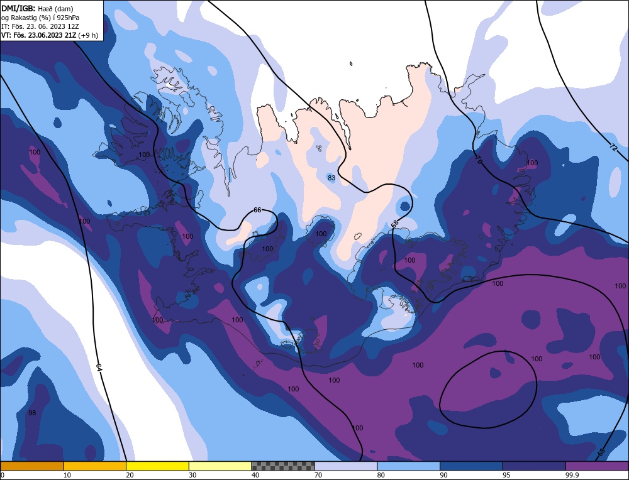
Task: Click the '72' height contour label
Action: [613, 147]
